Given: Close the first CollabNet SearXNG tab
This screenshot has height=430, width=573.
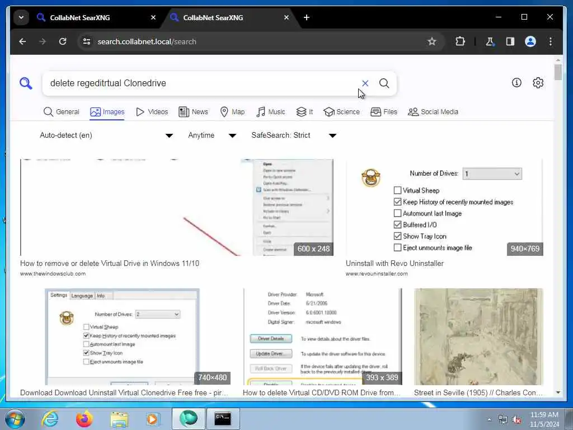Looking at the screenshot, I should pyautogui.click(x=153, y=17).
